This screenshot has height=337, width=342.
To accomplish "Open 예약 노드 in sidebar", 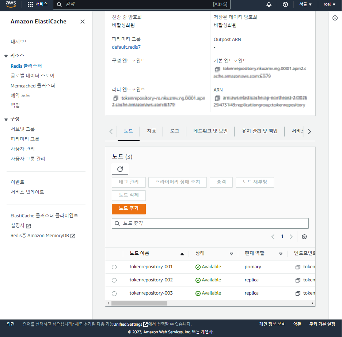I will 20,96.
